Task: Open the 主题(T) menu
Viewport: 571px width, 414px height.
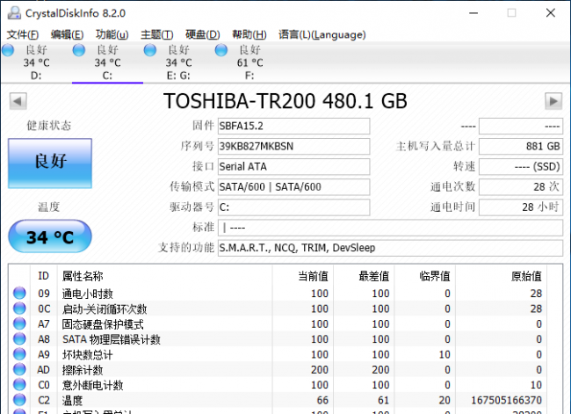Action: click(x=157, y=34)
